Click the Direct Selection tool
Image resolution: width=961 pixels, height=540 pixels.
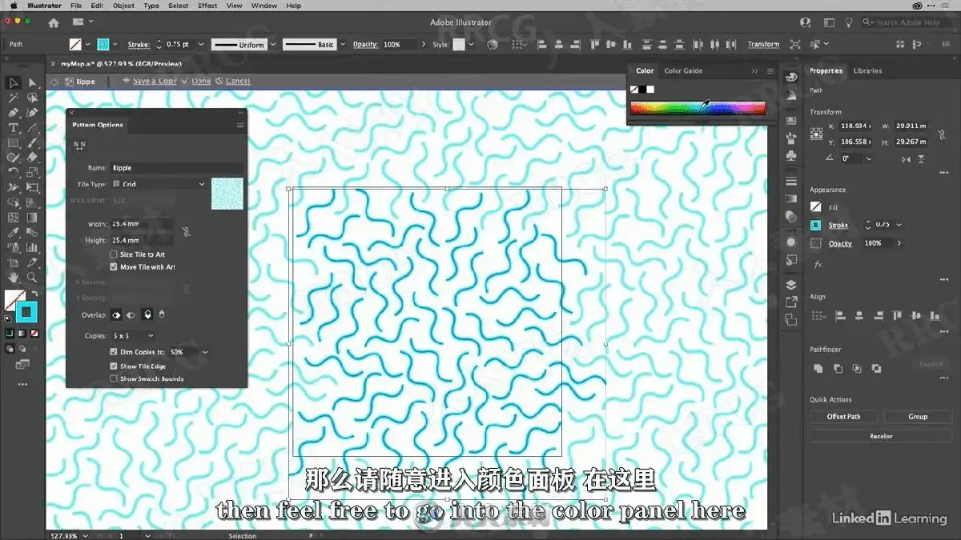point(32,83)
